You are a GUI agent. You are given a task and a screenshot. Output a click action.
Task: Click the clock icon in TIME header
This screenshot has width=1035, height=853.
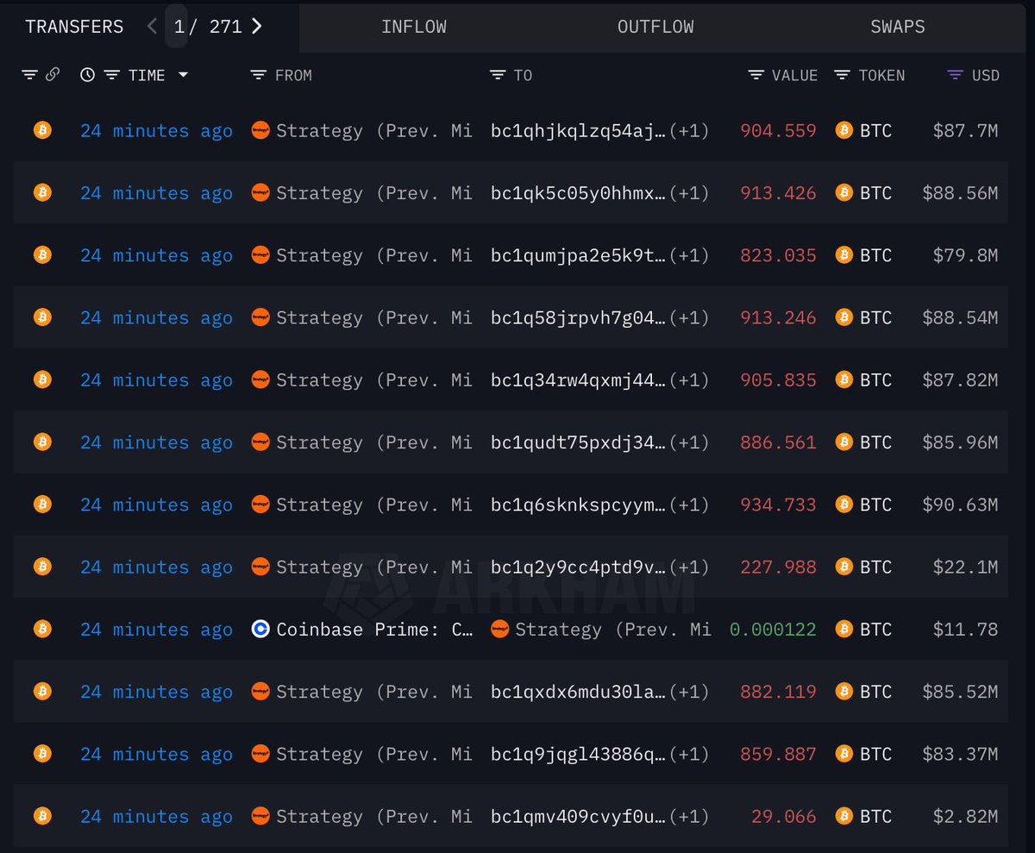click(87, 75)
